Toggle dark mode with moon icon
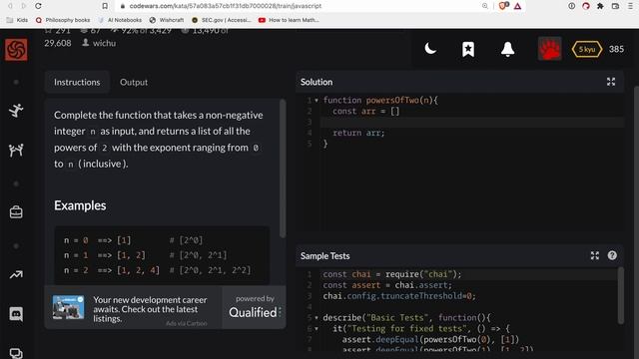639x359 pixels. pos(430,49)
